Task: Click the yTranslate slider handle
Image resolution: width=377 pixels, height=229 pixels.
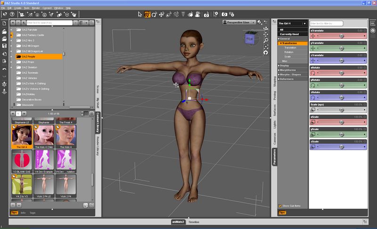Action: click(341, 49)
